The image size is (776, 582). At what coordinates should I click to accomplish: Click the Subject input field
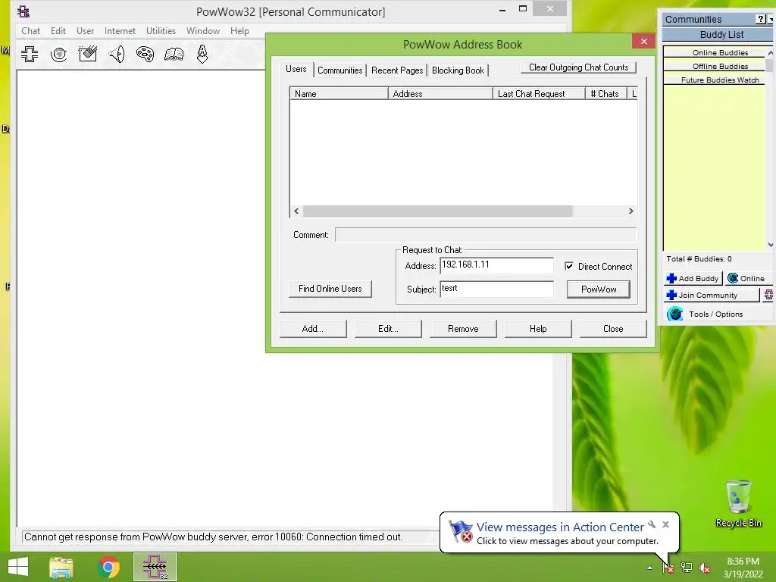coord(496,289)
